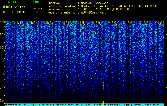Click the Ogata-vill. Akita-Pref. JAPAN location text
Viewport: 167px width, 106px height.
pyautogui.click(x=118, y=6)
